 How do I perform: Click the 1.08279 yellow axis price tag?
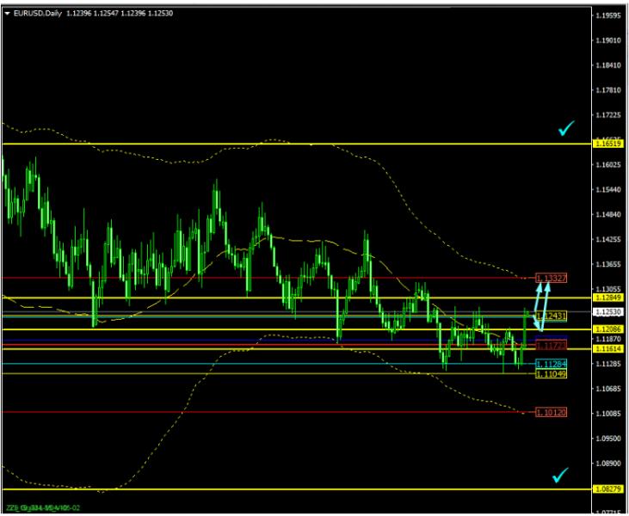coord(608,489)
